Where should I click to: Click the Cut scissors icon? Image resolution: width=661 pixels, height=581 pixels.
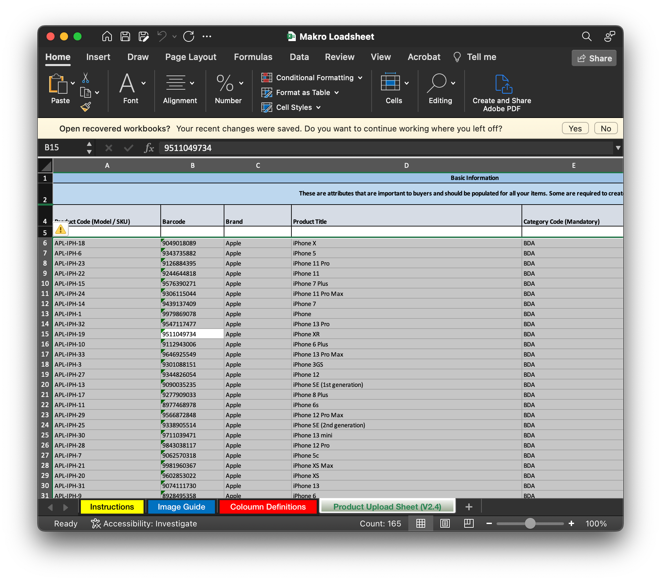tap(86, 78)
